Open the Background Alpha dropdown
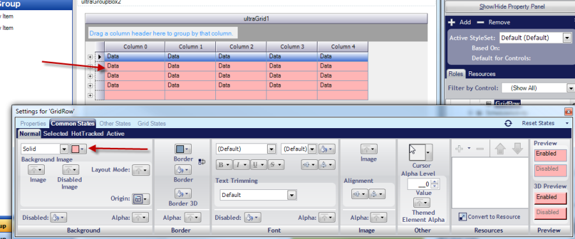The image size is (575, 239). pos(141,217)
